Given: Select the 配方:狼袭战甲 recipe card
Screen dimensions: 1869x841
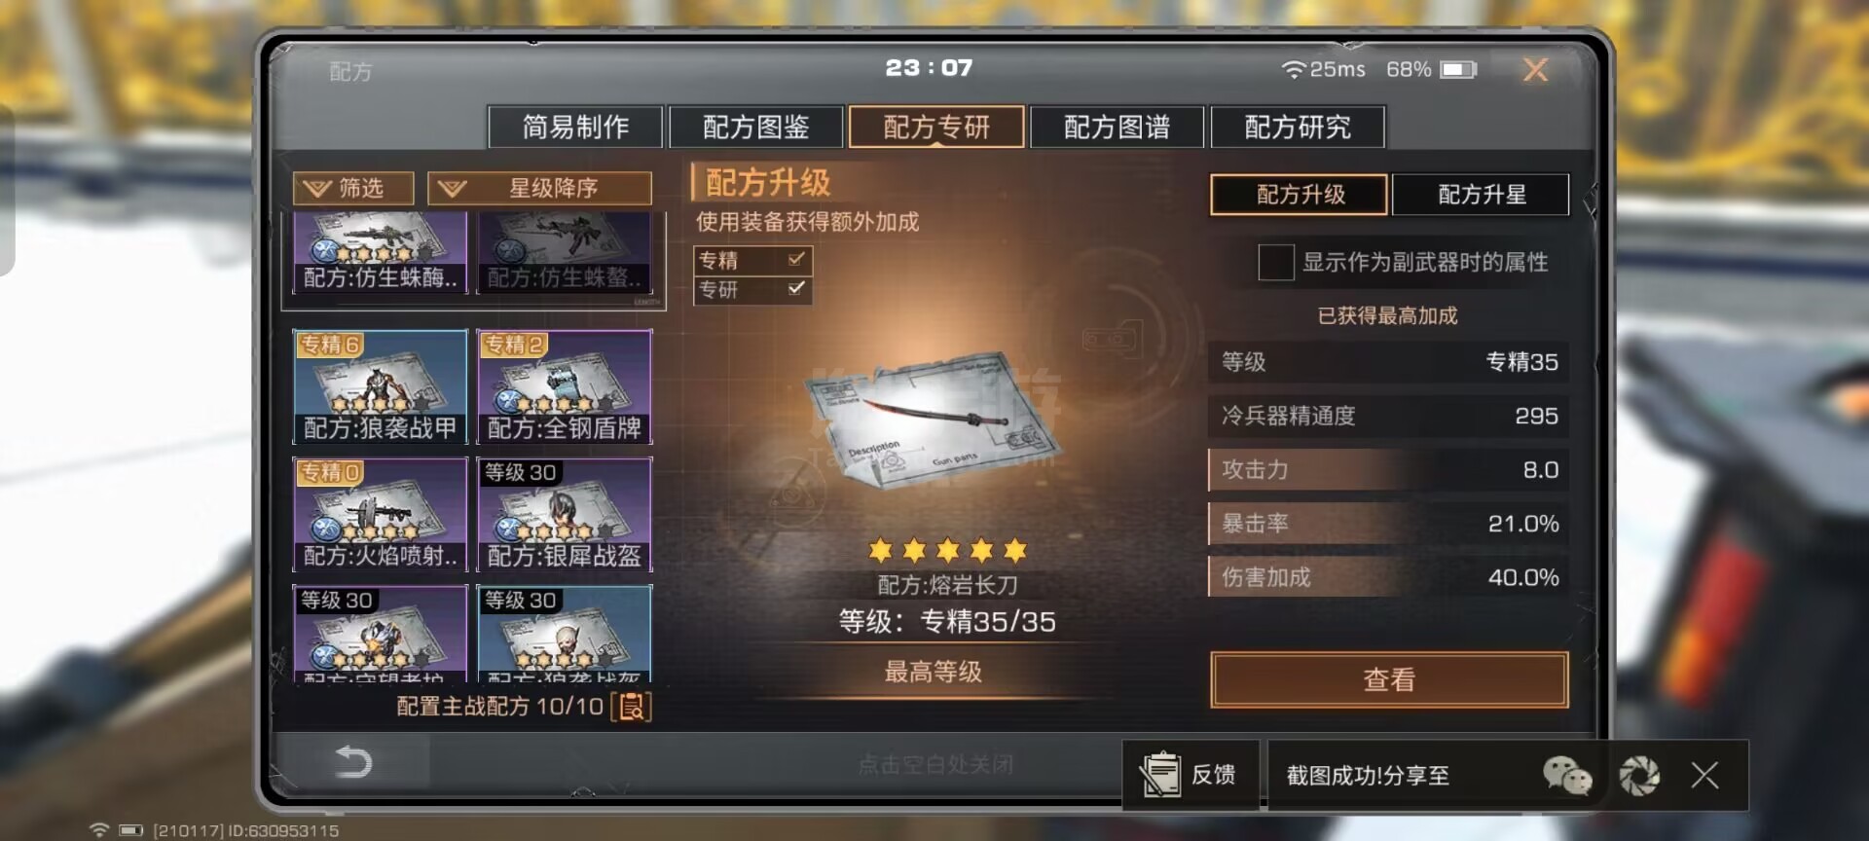Looking at the screenshot, I should pyautogui.click(x=380, y=386).
